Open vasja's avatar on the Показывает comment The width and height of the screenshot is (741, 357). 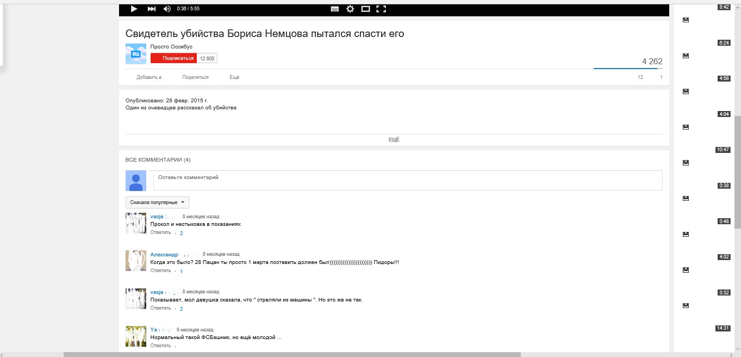tap(136, 299)
